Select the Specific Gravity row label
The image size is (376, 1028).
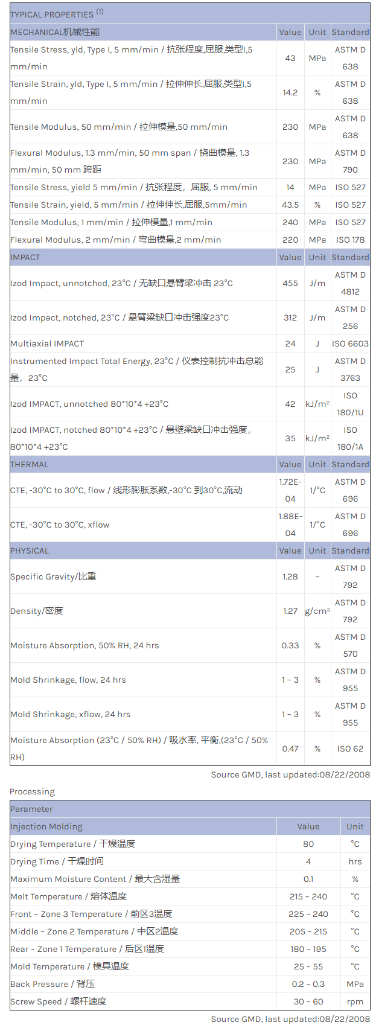click(x=53, y=576)
